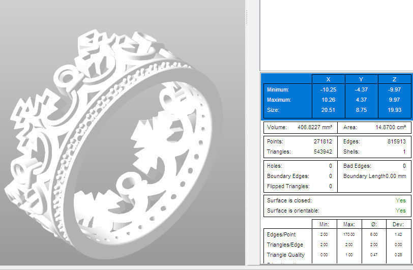The width and height of the screenshot is (413, 270).
Task: Click the Size row label
Action: (x=273, y=110)
